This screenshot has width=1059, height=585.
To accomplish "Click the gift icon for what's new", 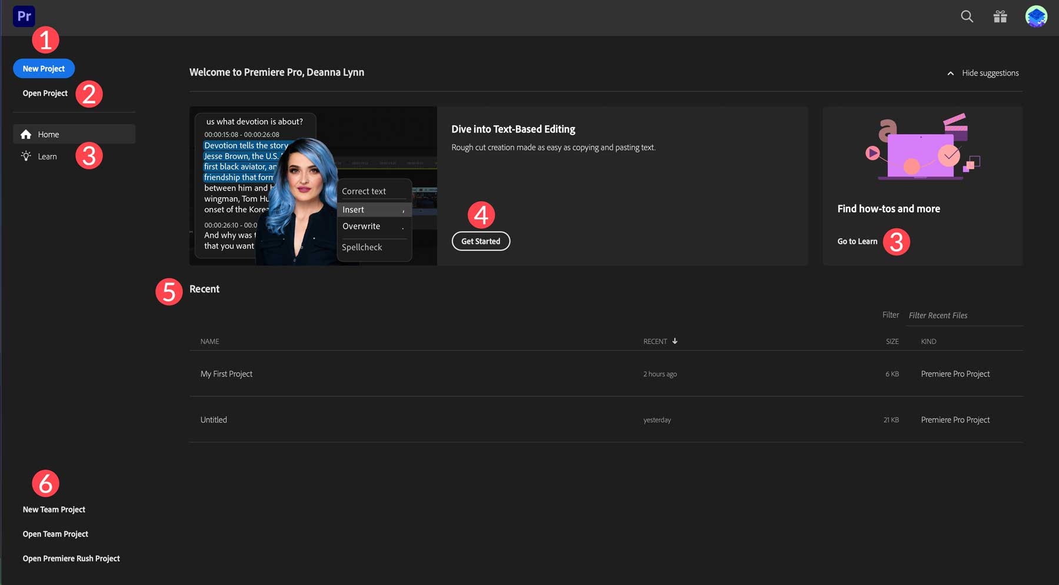I will [x=1001, y=16].
